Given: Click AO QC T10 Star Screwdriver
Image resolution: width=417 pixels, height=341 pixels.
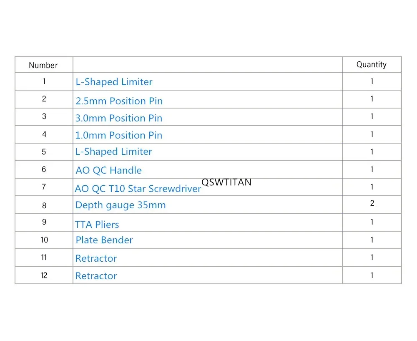Looking at the screenshot, I should 138,189.
